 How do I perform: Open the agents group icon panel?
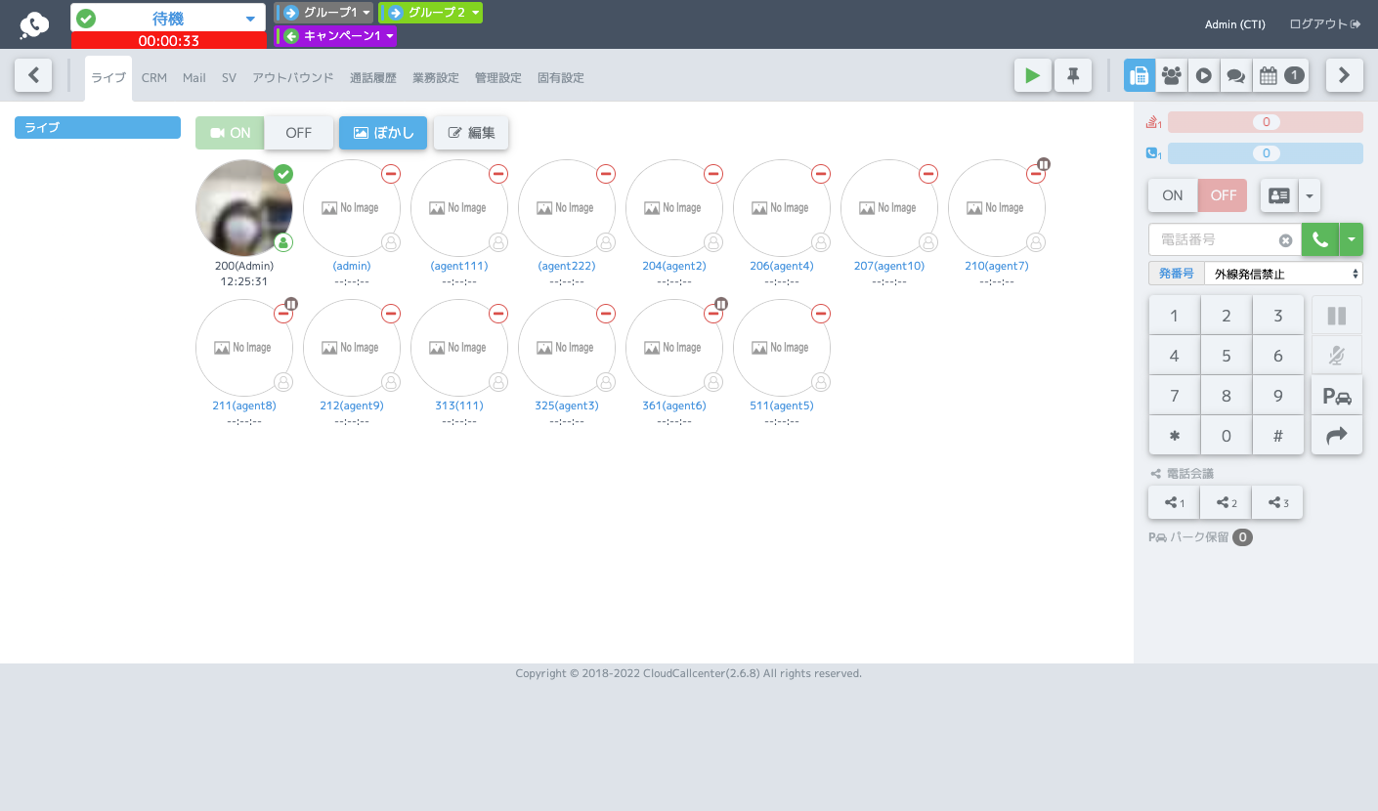click(x=1172, y=75)
